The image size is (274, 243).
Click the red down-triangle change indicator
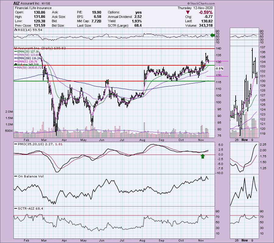click(188, 12)
